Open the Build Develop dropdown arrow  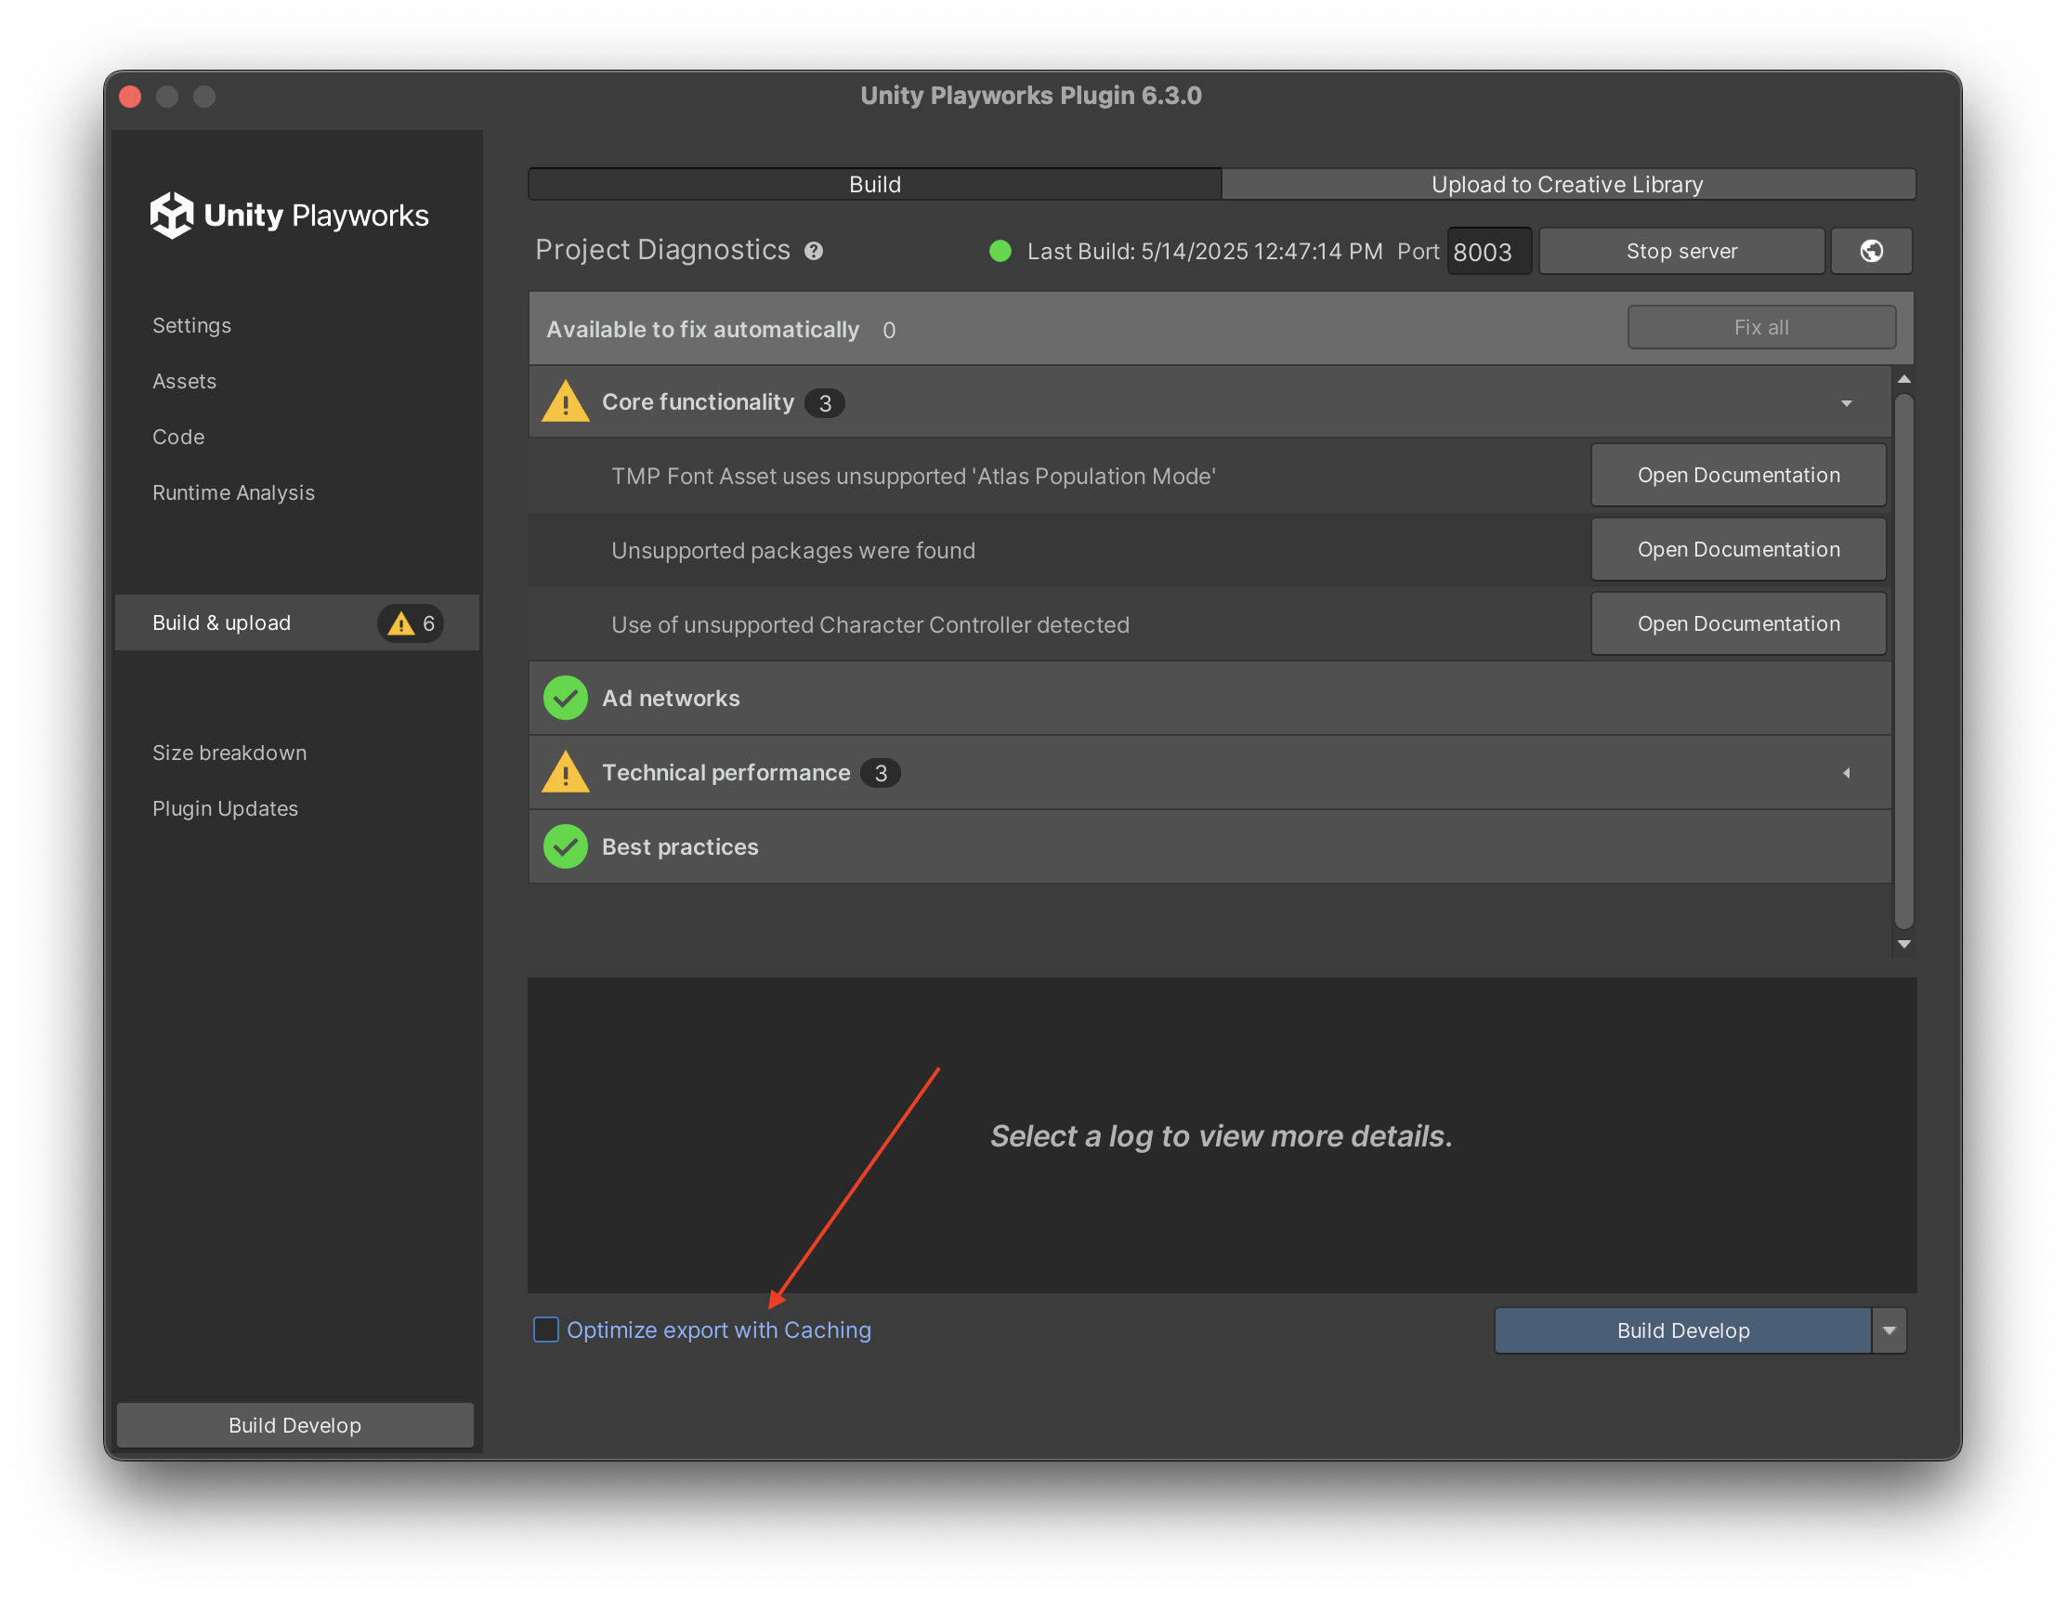1889,1330
